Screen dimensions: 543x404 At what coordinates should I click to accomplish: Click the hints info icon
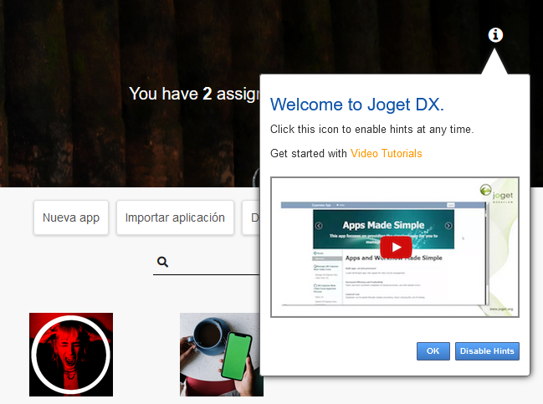[x=495, y=35]
